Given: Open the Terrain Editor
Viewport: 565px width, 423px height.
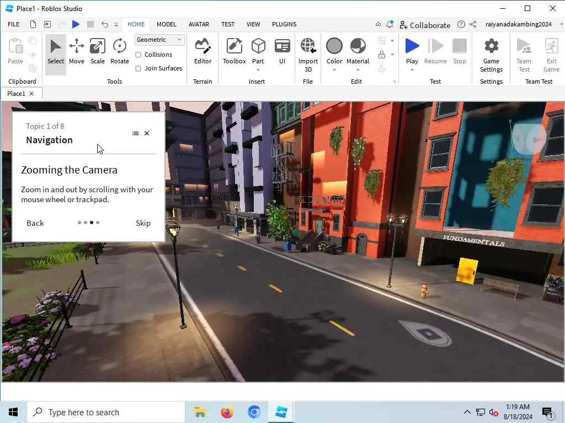Looking at the screenshot, I should [x=202, y=52].
